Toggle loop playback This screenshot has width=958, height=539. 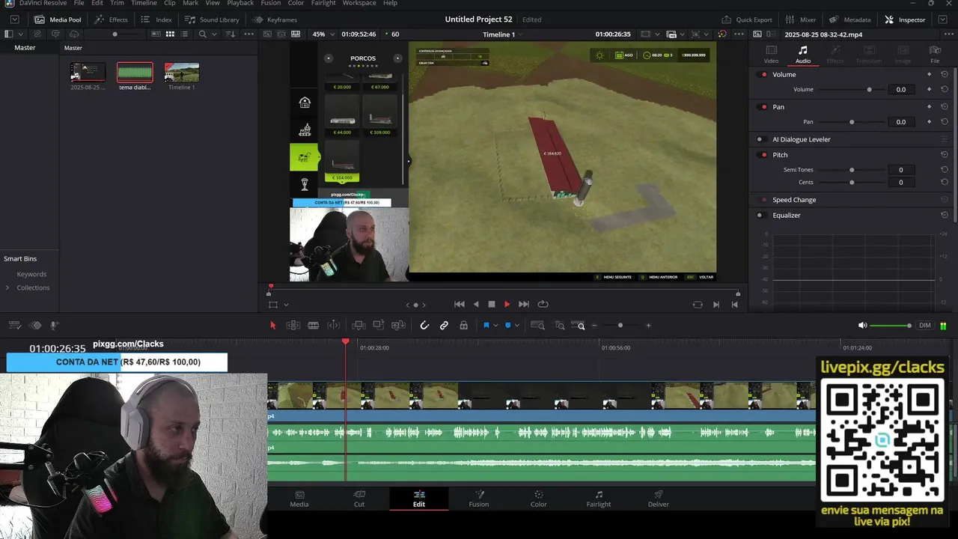click(x=543, y=304)
